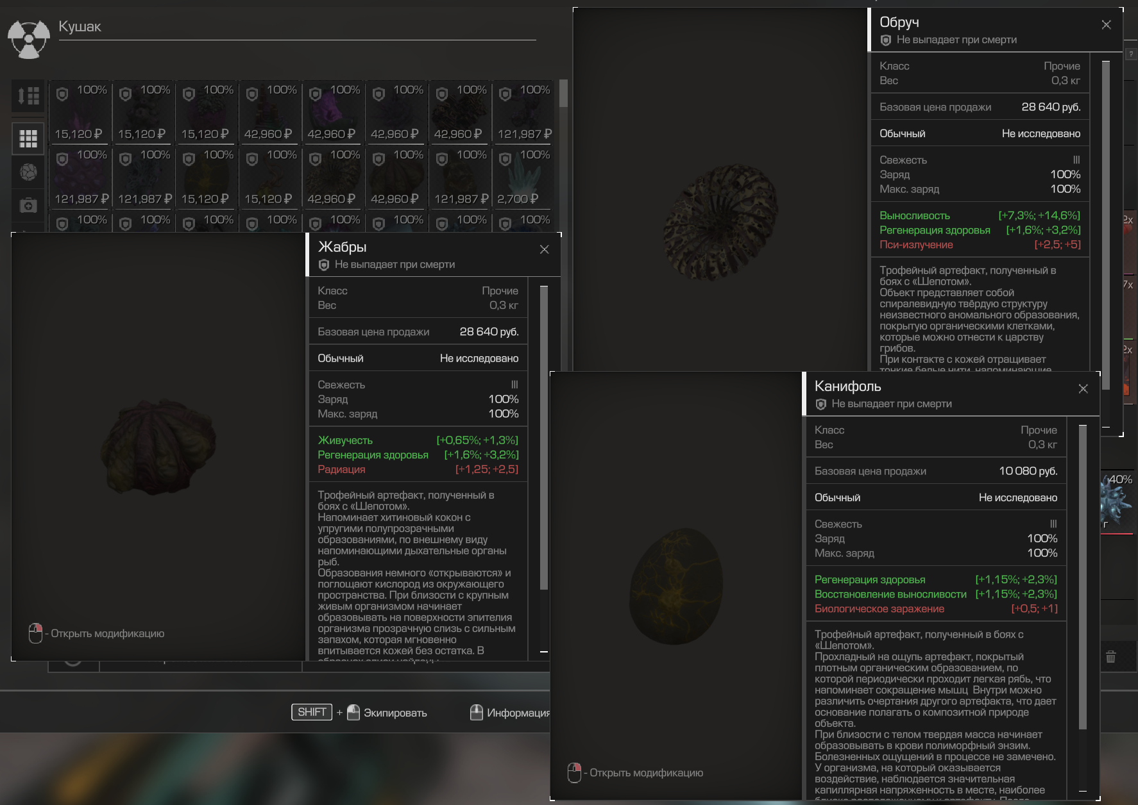
Task: Click Не исследовано in the Обруч window
Action: tap(1041, 133)
